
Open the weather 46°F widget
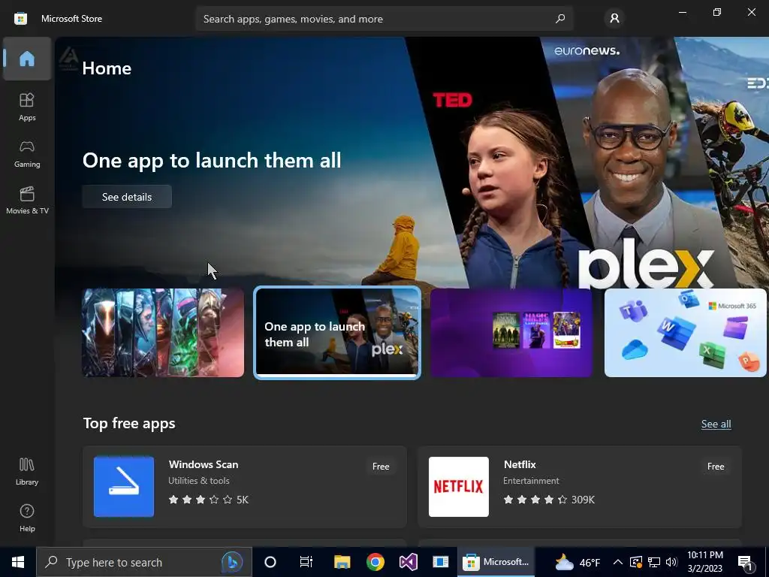point(578,562)
